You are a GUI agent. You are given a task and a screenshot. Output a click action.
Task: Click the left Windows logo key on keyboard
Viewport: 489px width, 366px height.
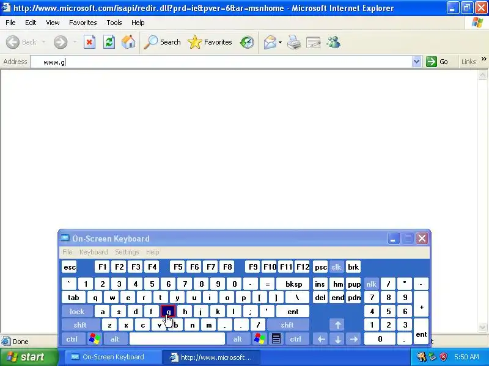pyautogui.click(x=95, y=339)
